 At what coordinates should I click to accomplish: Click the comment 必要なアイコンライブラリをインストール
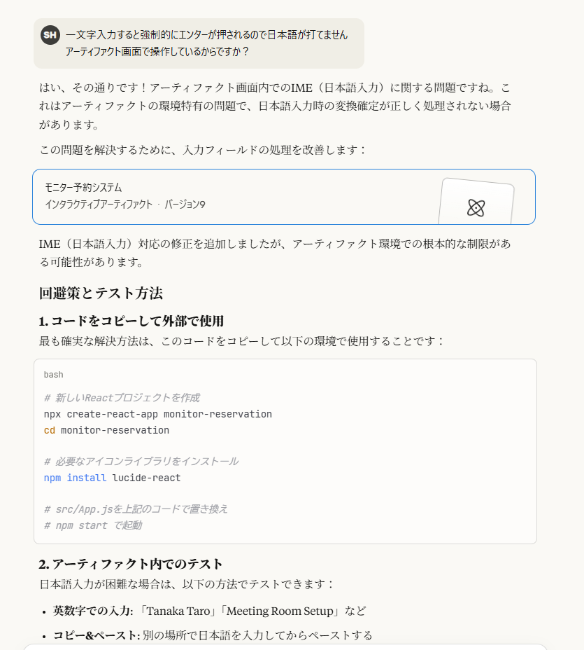[x=141, y=462]
